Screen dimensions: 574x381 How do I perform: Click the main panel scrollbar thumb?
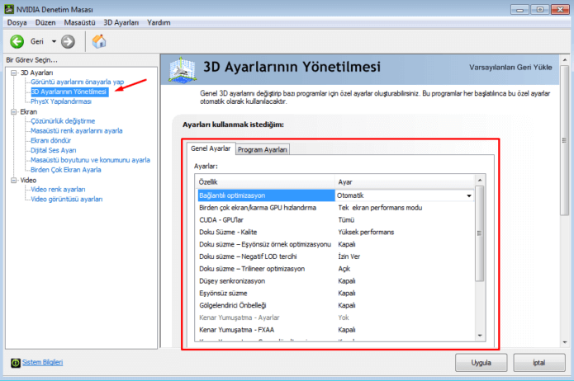[x=564, y=140]
